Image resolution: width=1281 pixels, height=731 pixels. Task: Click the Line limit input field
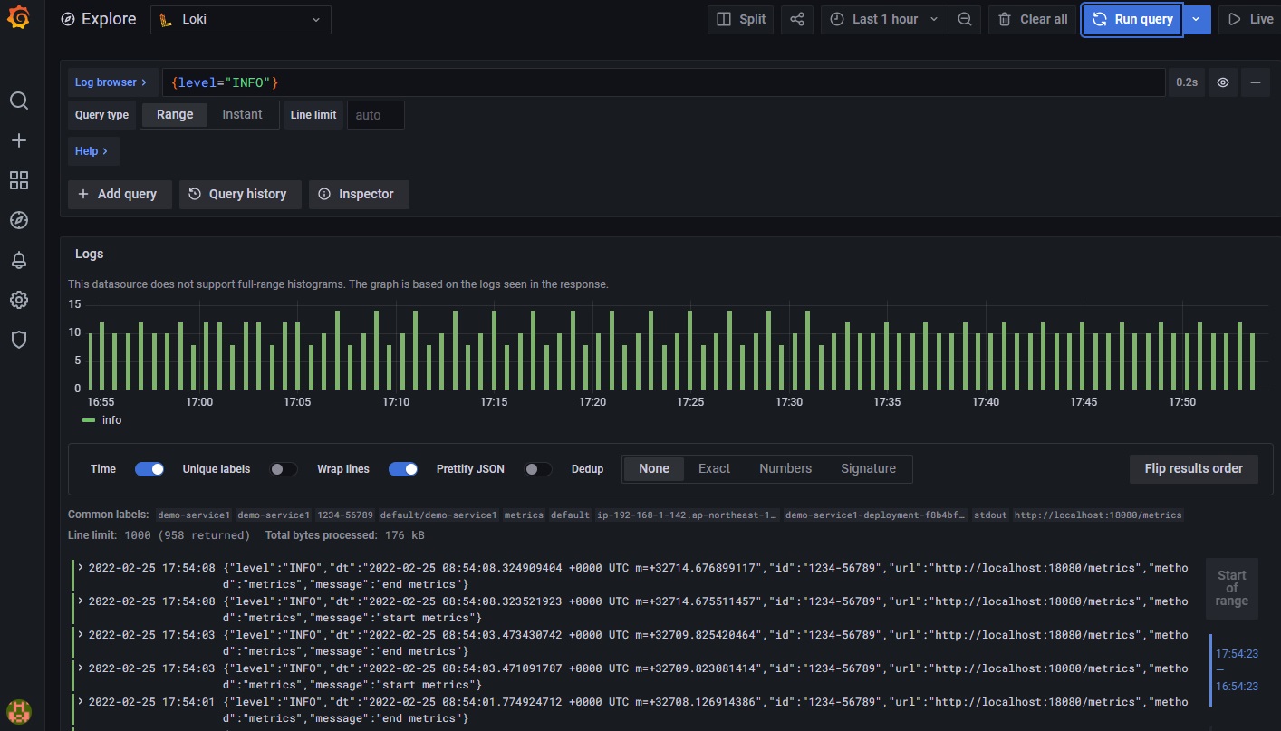tap(375, 115)
